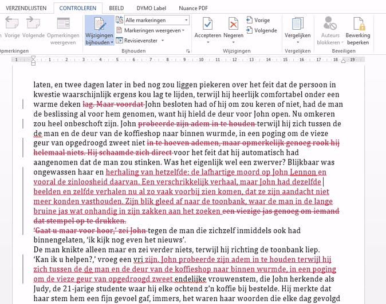The height and width of the screenshot is (304, 386).
Task: Click deleted text 'Gaat u maar voor hoor'
Action: [x=74, y=230]
